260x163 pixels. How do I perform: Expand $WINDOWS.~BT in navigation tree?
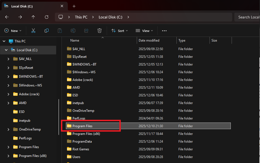click(8, 76)
